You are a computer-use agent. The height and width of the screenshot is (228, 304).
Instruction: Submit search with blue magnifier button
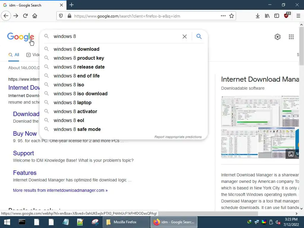tap(199, 36)
